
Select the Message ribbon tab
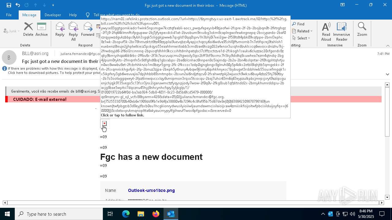tap(29, 15)
